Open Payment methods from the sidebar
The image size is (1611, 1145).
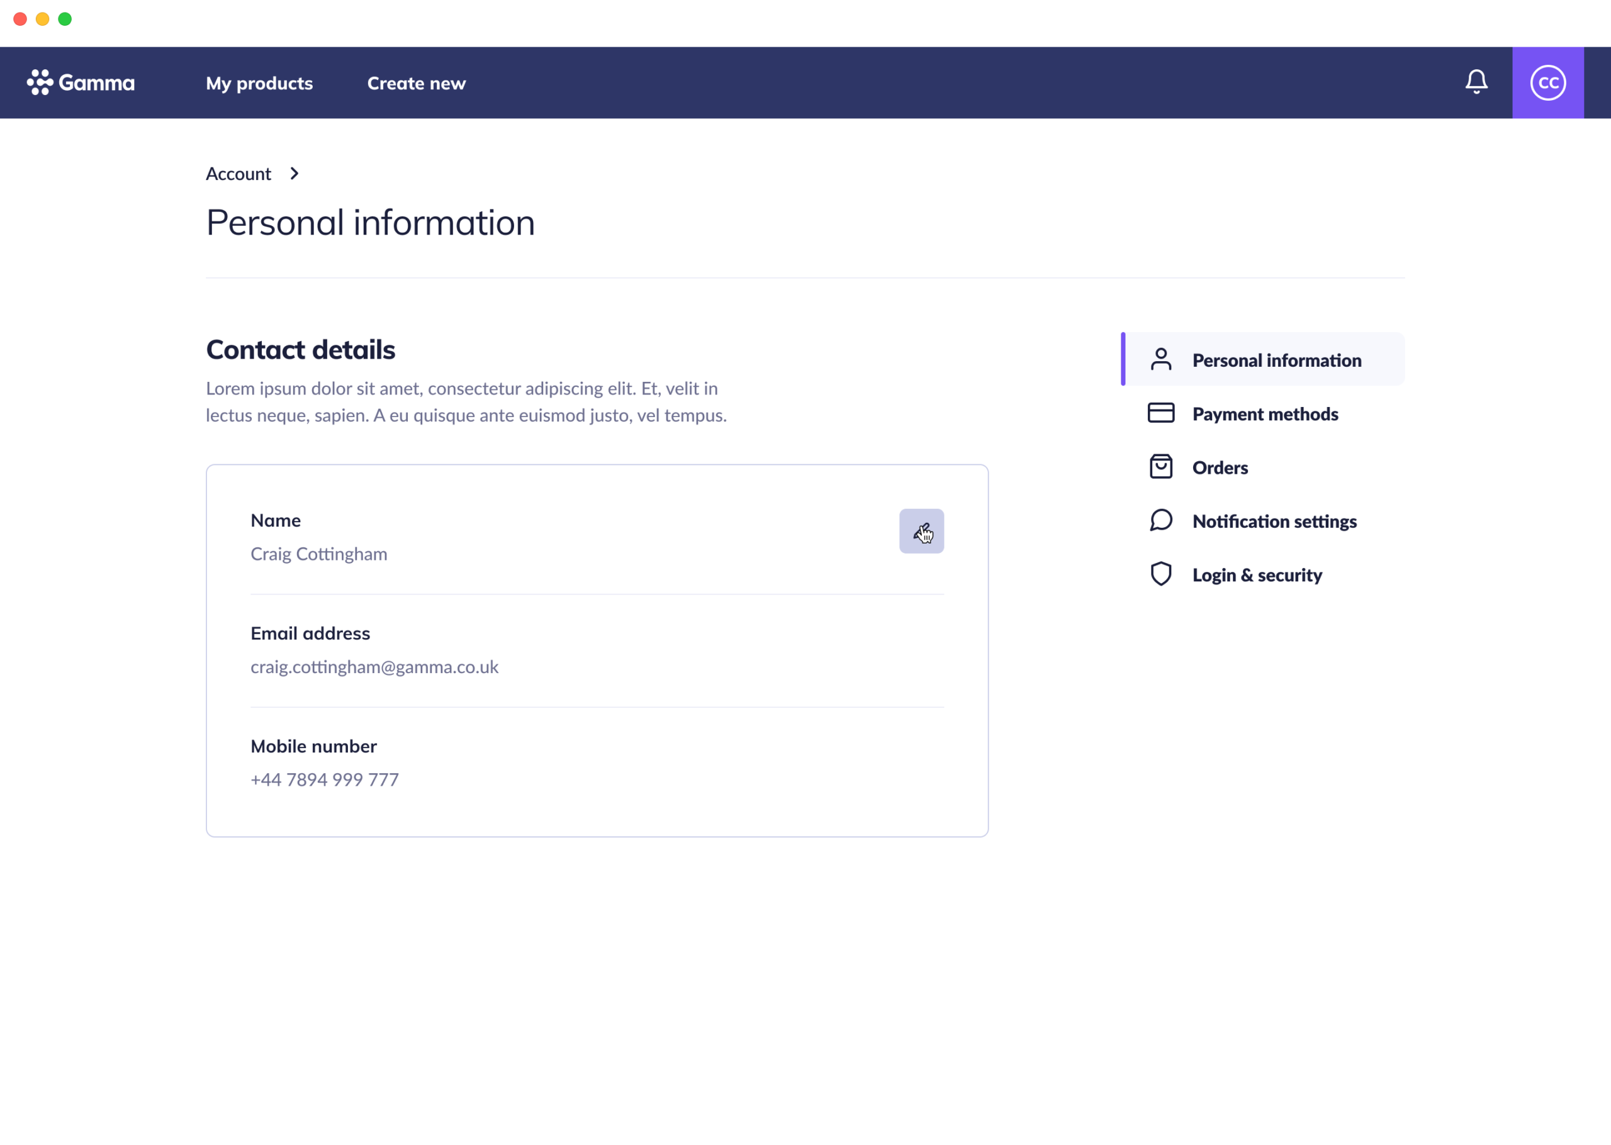(1265, 414)
